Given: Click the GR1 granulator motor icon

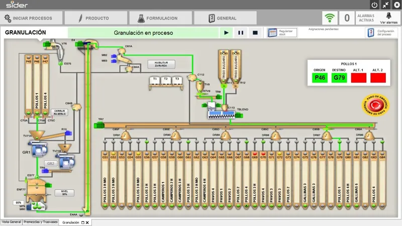Looking at the screenshot, I should (x=39, y=149).
